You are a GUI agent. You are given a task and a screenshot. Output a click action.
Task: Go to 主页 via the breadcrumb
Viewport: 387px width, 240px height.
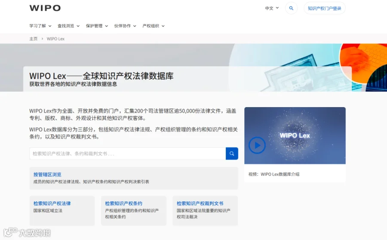pyautogui.click(x=33, y=39)
